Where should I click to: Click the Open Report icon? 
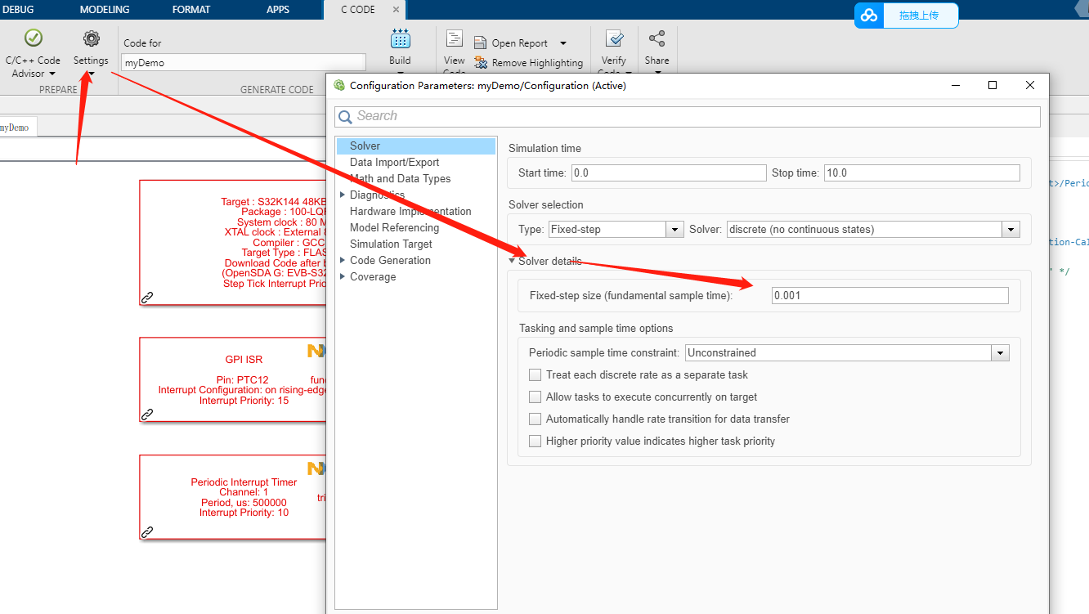click(480, 43)
